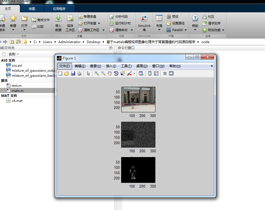Dock Figure 1 using the small arrow icon

pos(212,66)
